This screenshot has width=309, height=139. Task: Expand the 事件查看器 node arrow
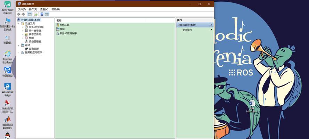(23, 31)
